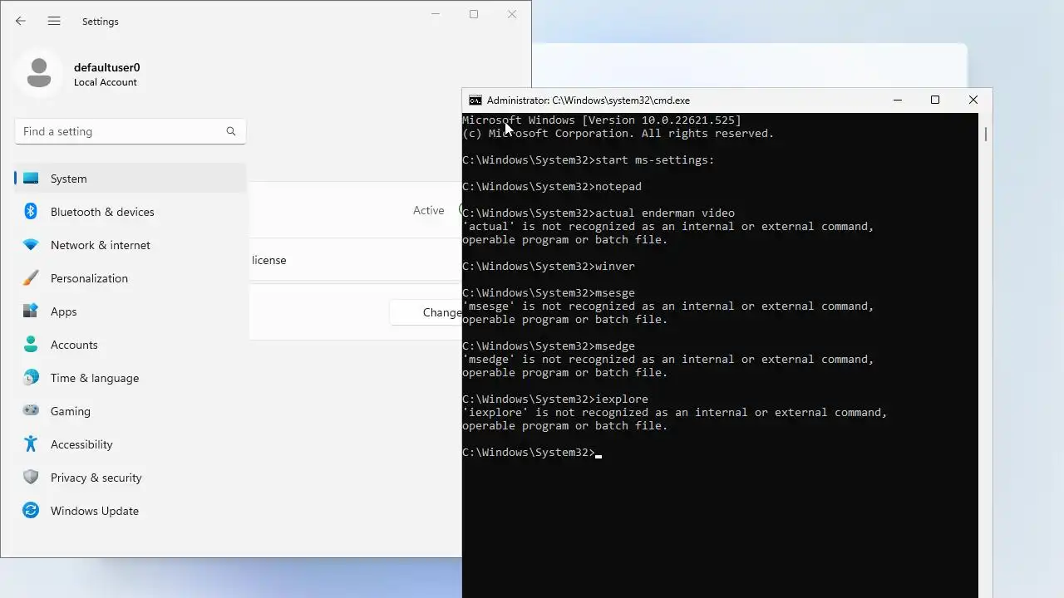Maximize the cmd.exe window
Image resolution: width=1064 pixels, height=598 pixels.
click(935, 100)
